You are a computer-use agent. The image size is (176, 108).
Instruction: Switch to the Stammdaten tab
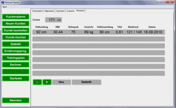[x=37, y=11]
